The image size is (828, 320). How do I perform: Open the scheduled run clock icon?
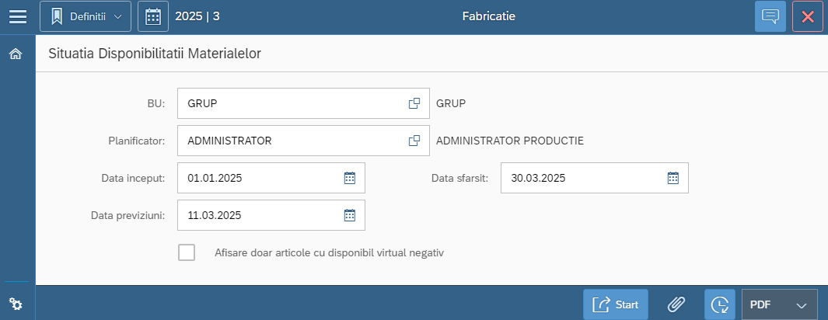pyautogui.click(x=720, y=304)
